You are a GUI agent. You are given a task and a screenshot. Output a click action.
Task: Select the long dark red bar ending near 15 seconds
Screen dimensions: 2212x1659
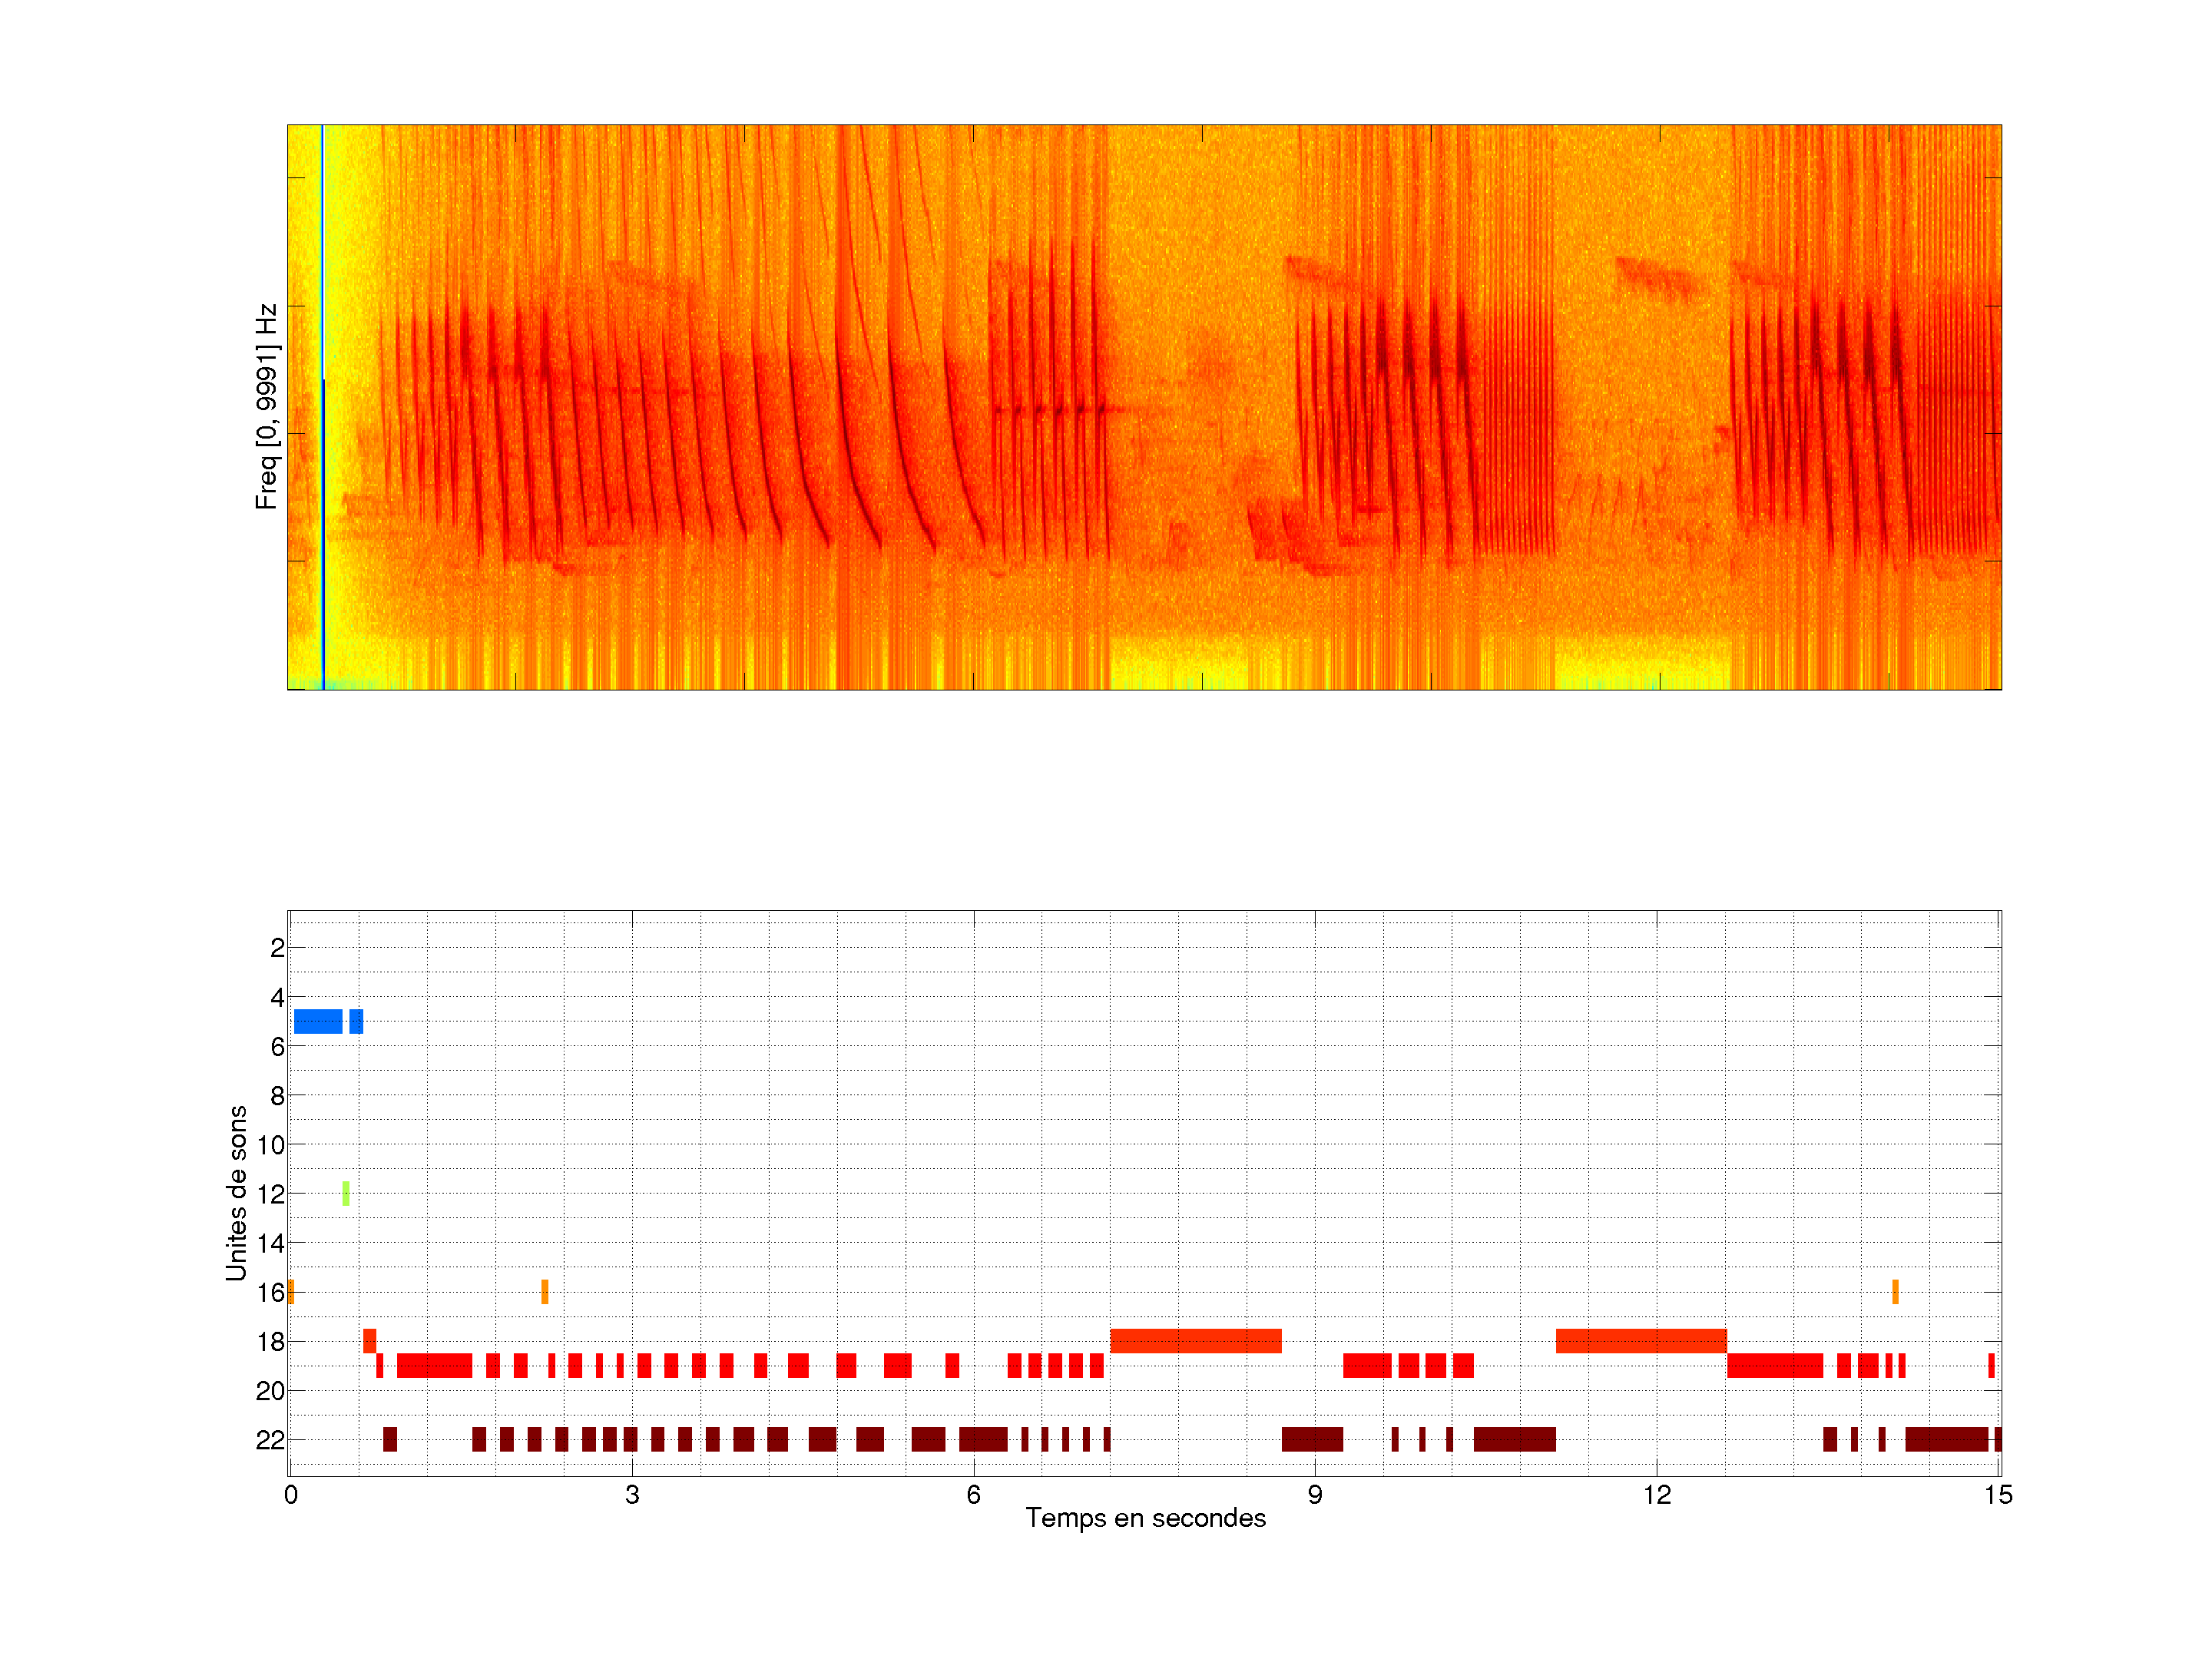(x=1946, y=1439)
